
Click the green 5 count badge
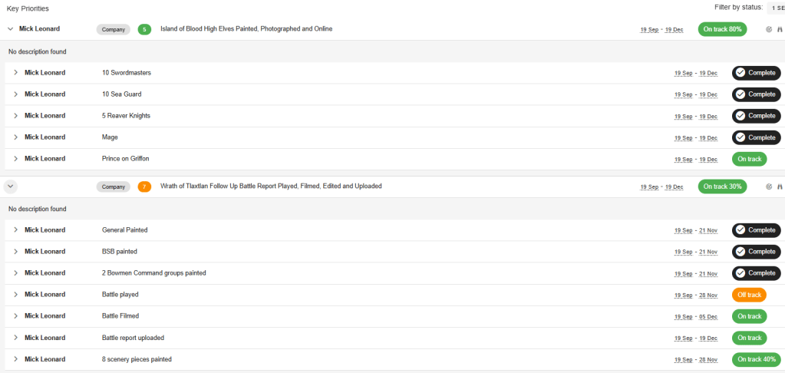tap(144, 29)
